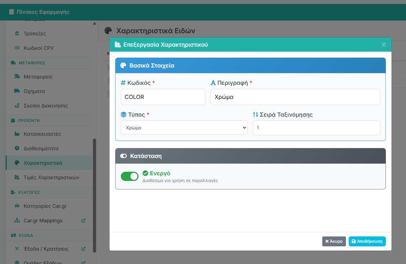Click the barcode icon next to Κωδικοί CPV
The width and height of the screenshot is (406, 264).
point(17,48)
